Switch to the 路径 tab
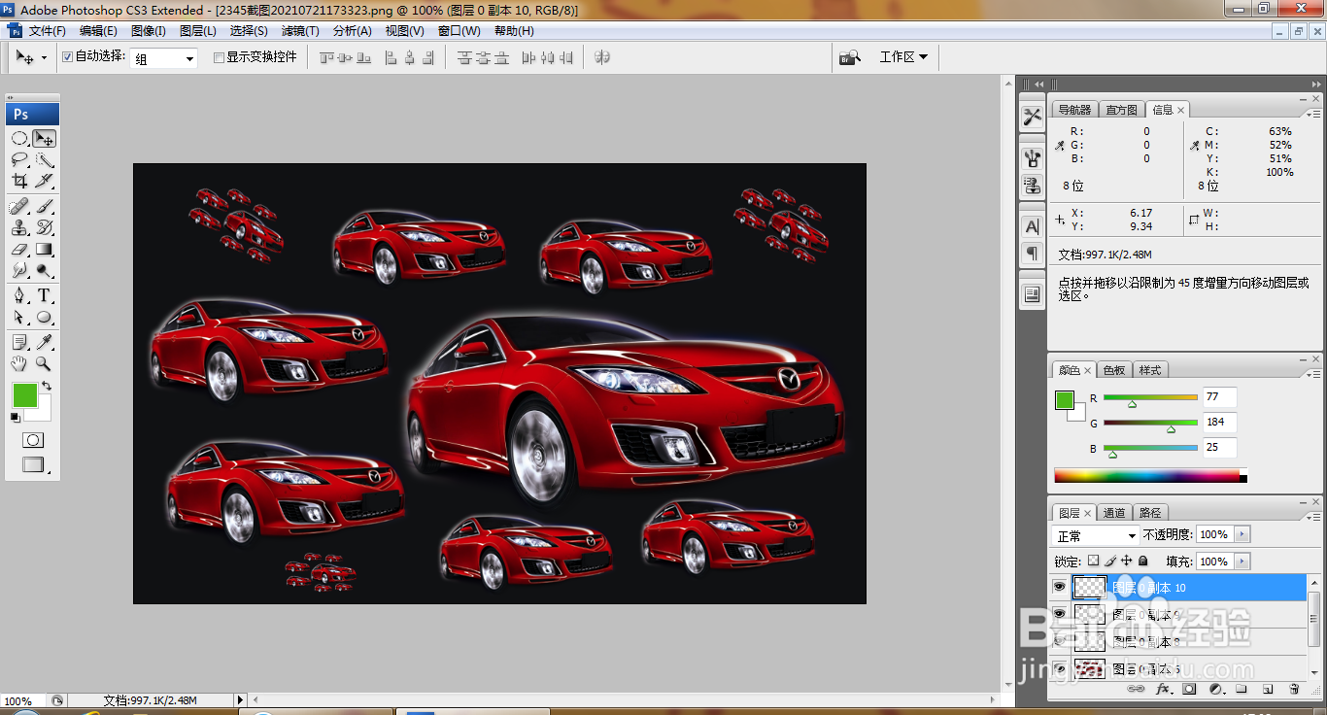 click(x=1150, y=513)
